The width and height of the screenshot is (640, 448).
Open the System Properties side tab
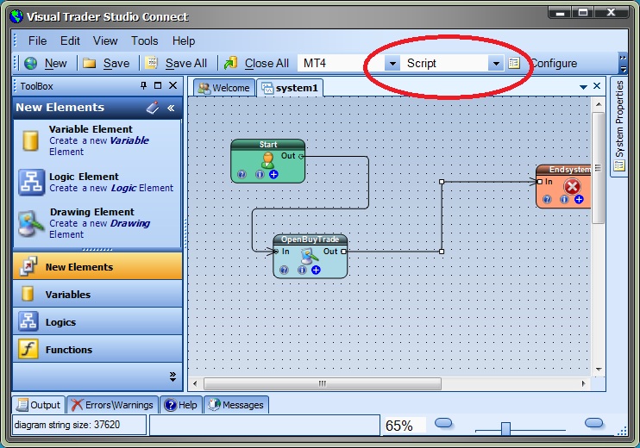click(619, 126)
